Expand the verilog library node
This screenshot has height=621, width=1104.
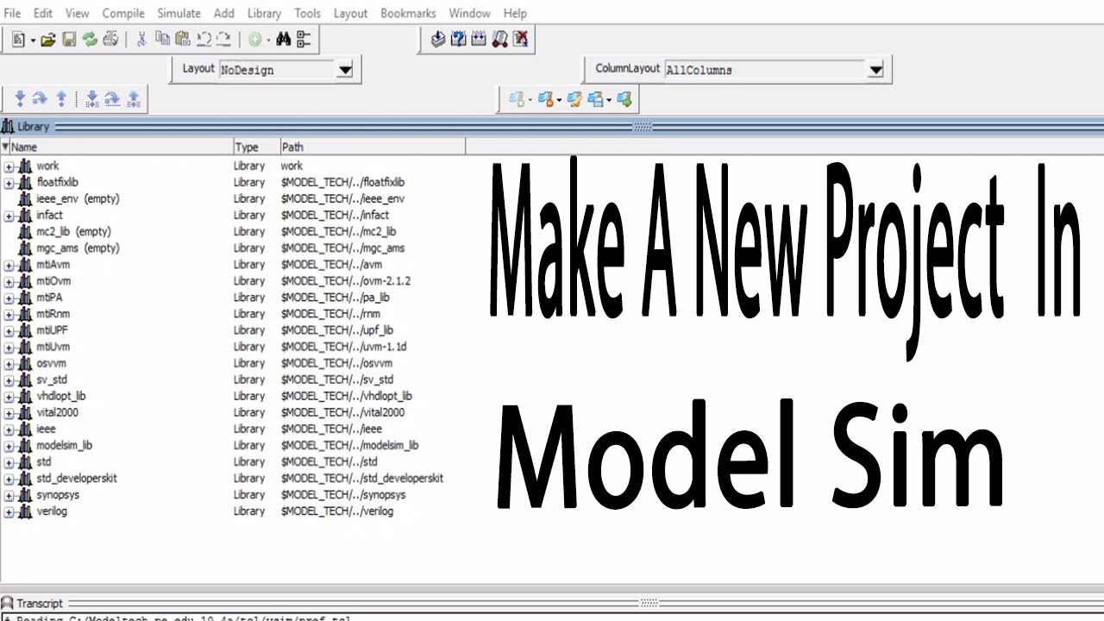click(x=9, y=512)
